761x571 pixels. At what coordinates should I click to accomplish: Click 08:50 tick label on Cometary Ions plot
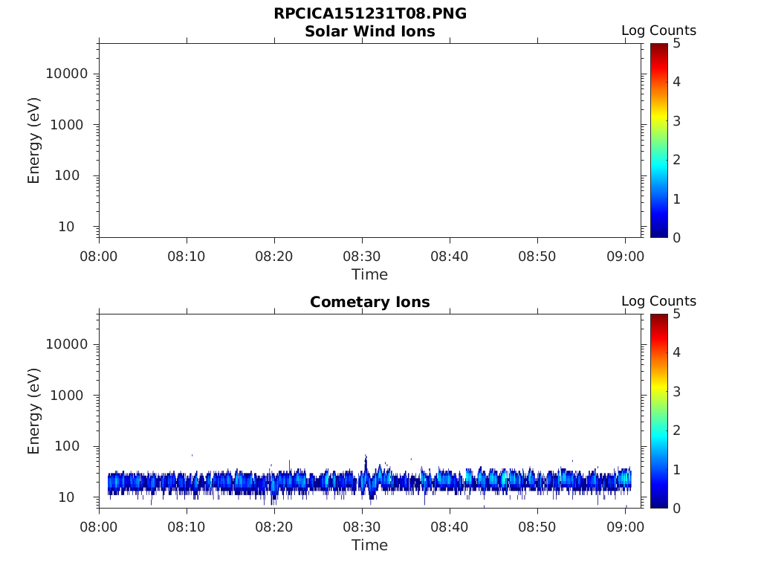click(537, 527)
